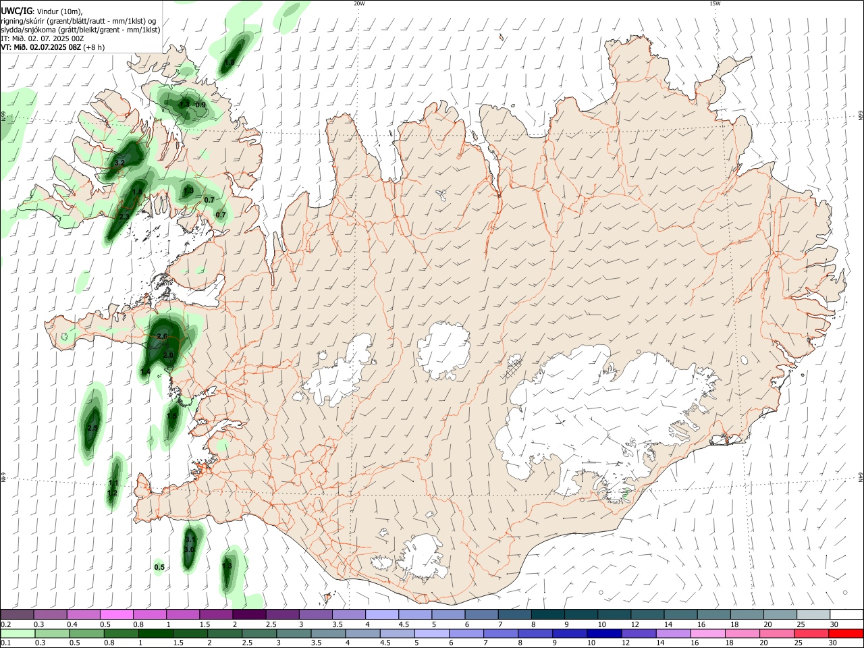Select the IT initial time 00Z line
864x648 pixels.
click(x=43, y=38)
